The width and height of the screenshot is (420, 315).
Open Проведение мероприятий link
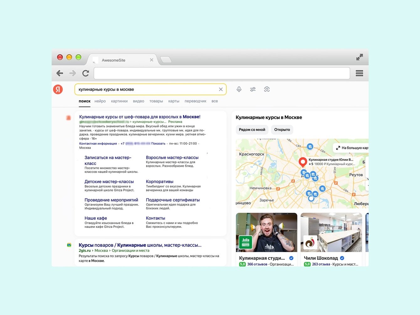111,200
